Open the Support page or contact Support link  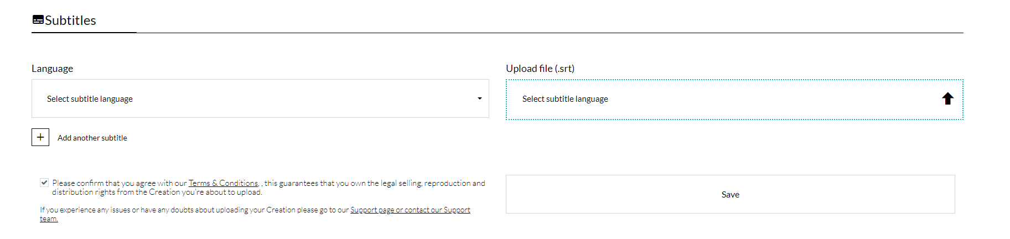tap(410, 210)
